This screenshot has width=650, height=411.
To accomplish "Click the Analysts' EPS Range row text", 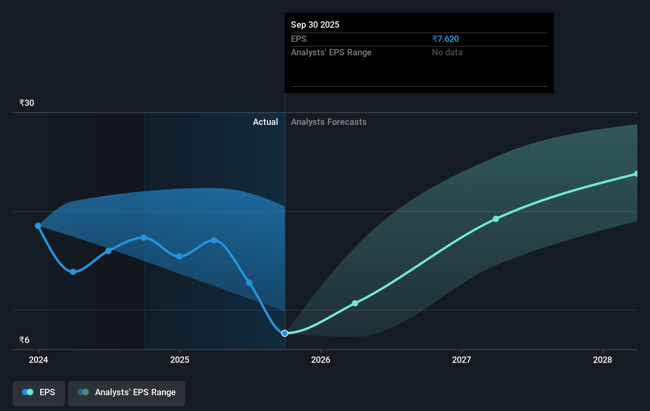I will point(331,52).
